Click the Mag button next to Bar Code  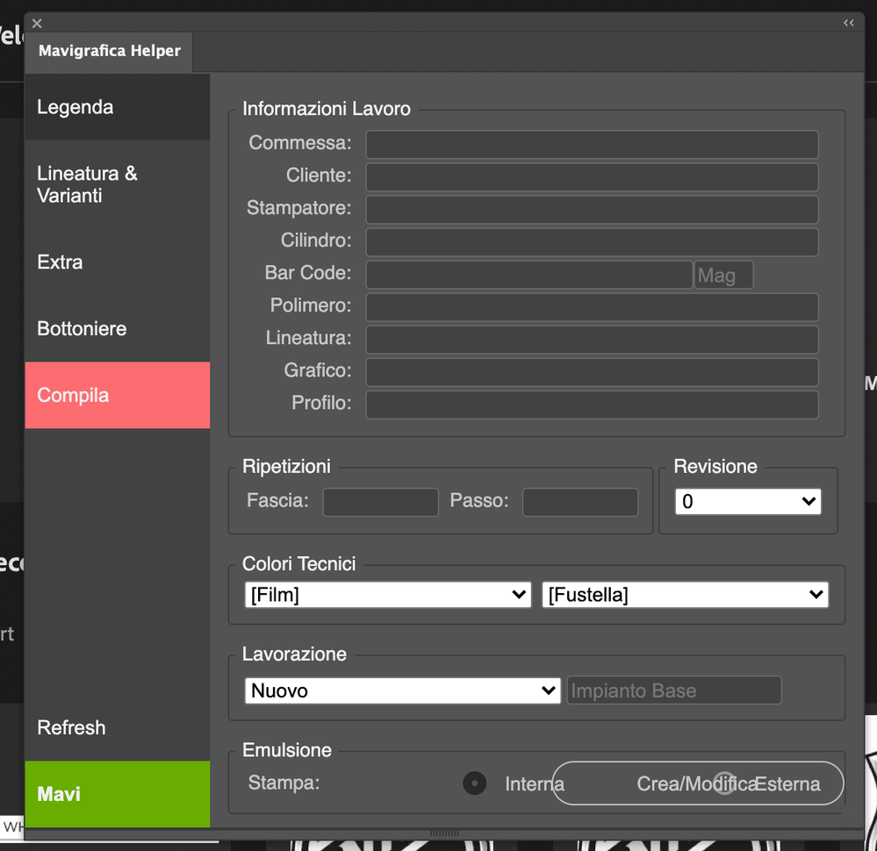722,275
